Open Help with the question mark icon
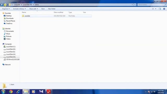Viewport: 167px width, 94px height. 164,9
